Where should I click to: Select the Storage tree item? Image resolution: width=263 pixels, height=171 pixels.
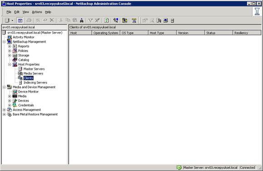24,55
